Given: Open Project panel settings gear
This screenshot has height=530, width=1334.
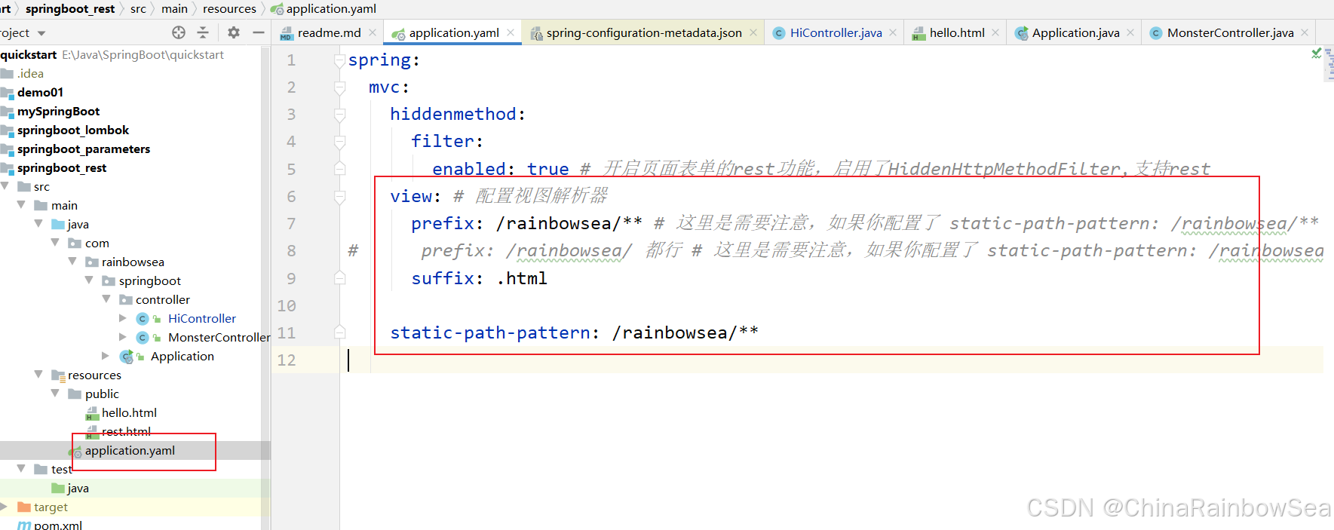Looking at the screenshot, I should coord(234,32).
